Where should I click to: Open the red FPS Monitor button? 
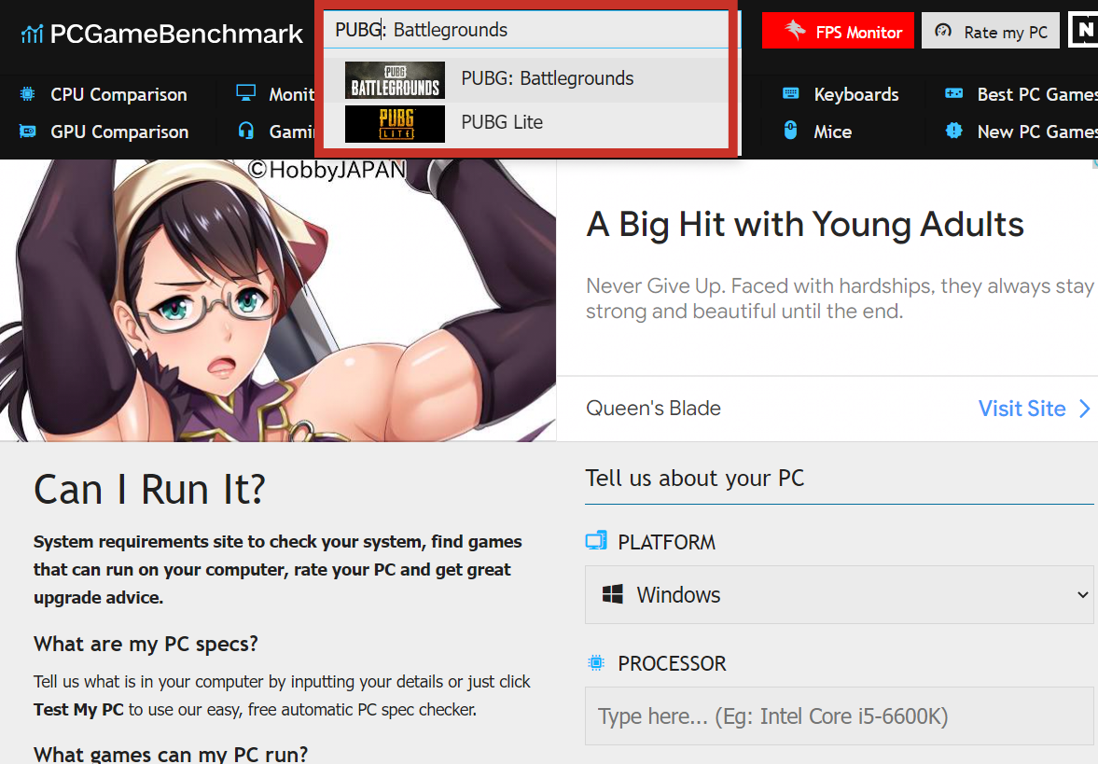838,31
